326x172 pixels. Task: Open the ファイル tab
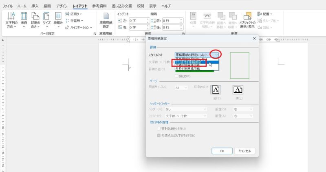tap(7, 6)
